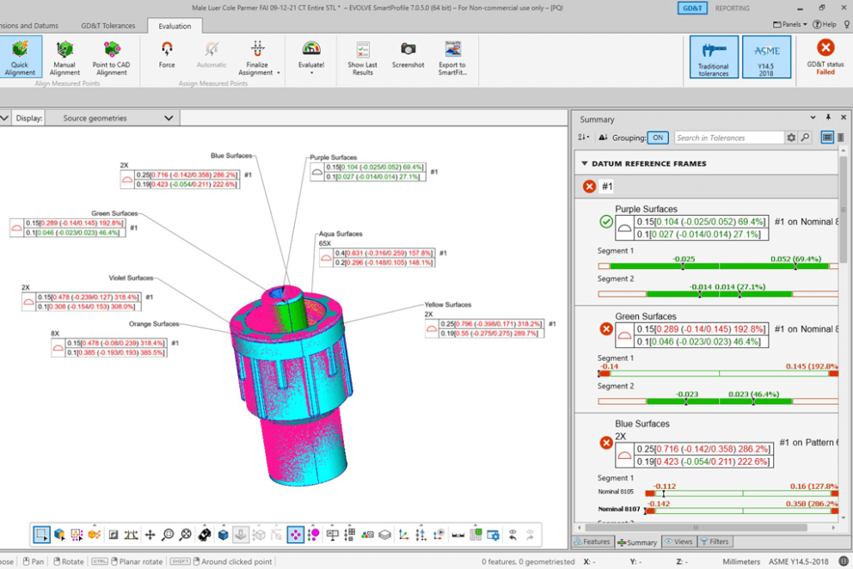Run Quick Alignment of measured points
This screenshot has width=853, height=569.
point(20,57)
